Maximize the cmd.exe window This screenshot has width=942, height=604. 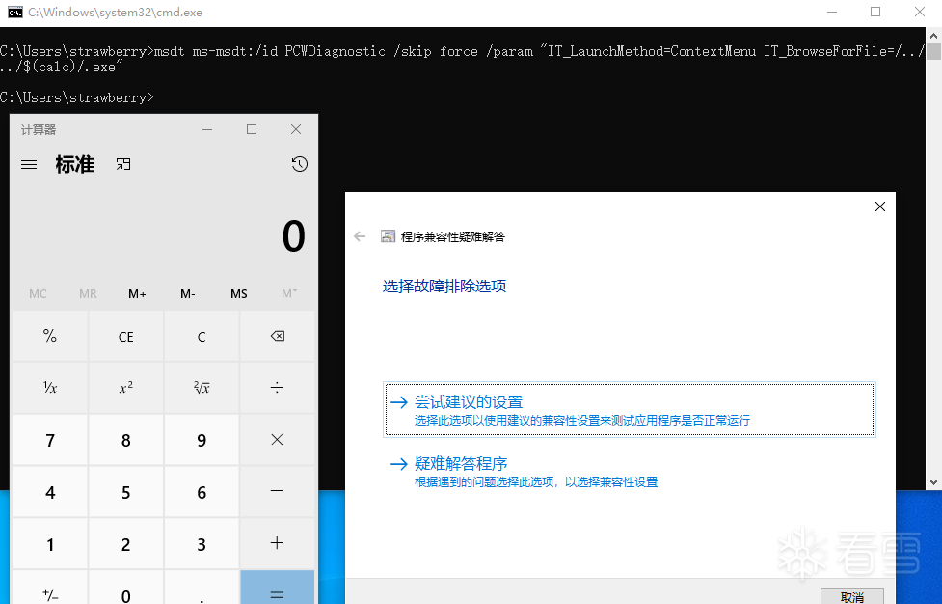click(x=875, y=12)
